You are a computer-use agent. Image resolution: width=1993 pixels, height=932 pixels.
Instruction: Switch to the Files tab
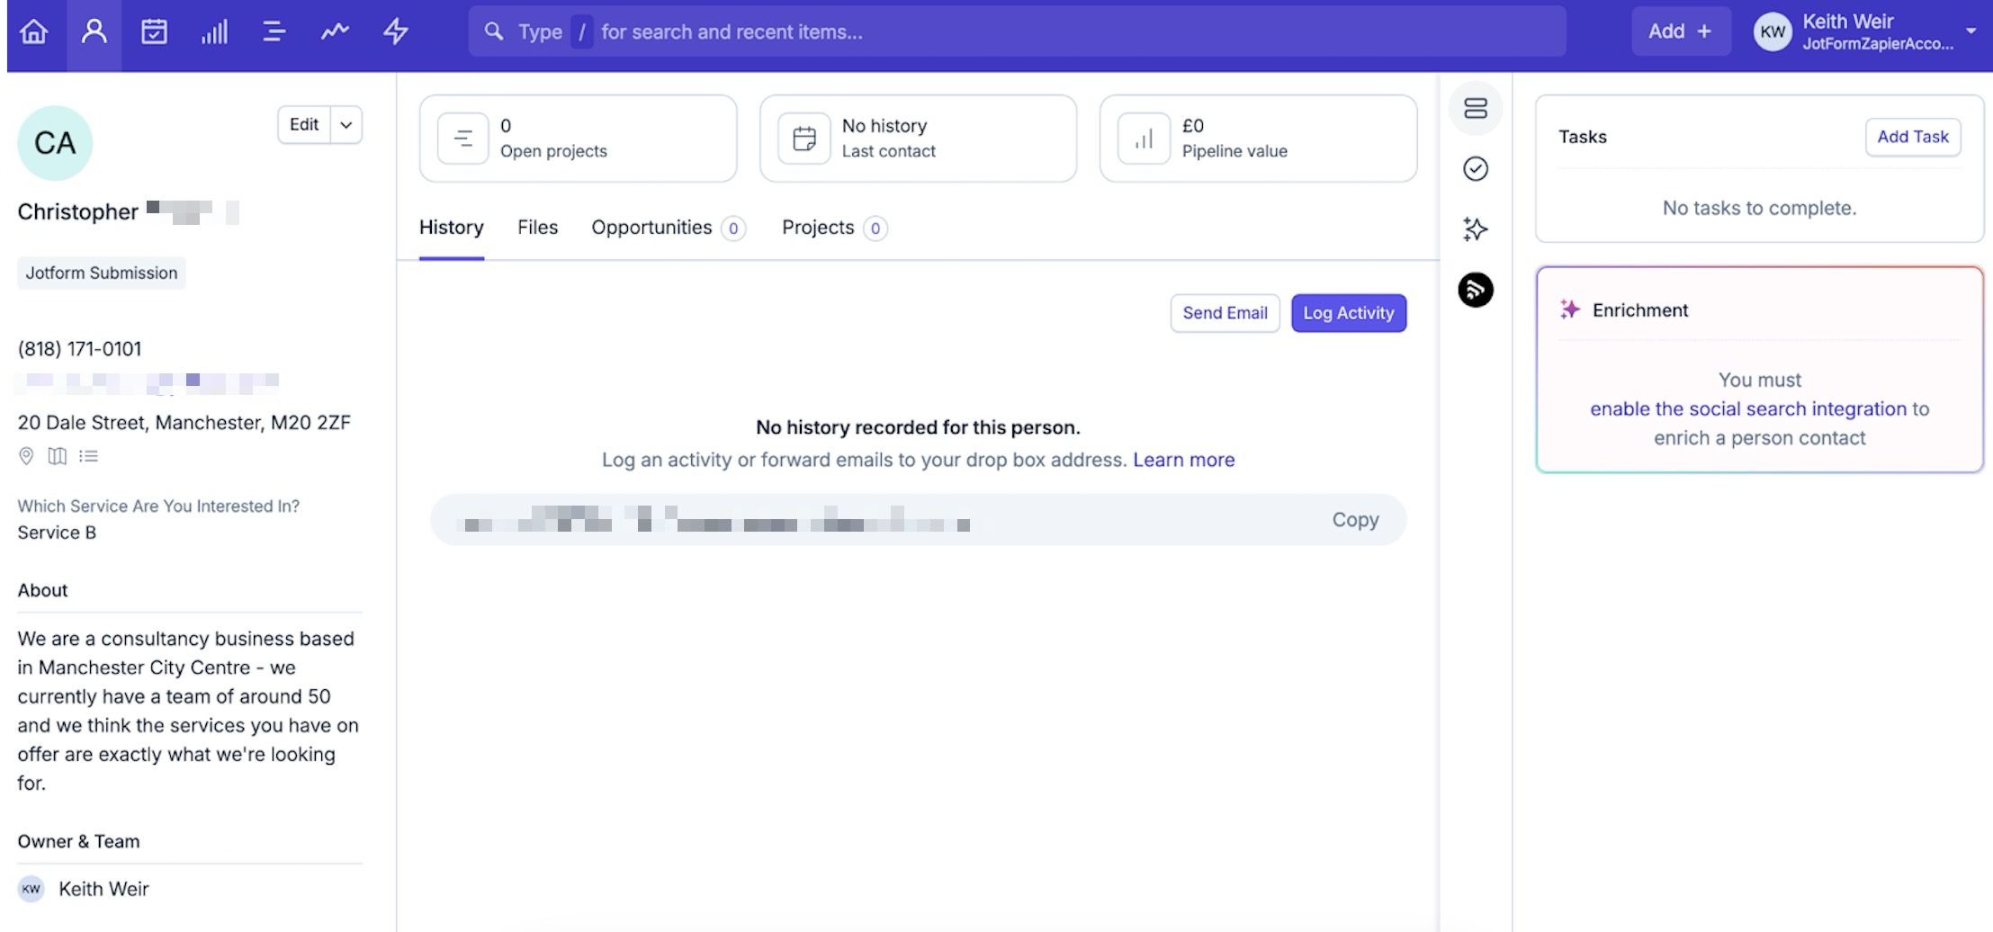coord(537,228)
